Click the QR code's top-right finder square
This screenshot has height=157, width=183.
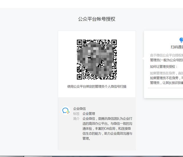coord(114,43)
